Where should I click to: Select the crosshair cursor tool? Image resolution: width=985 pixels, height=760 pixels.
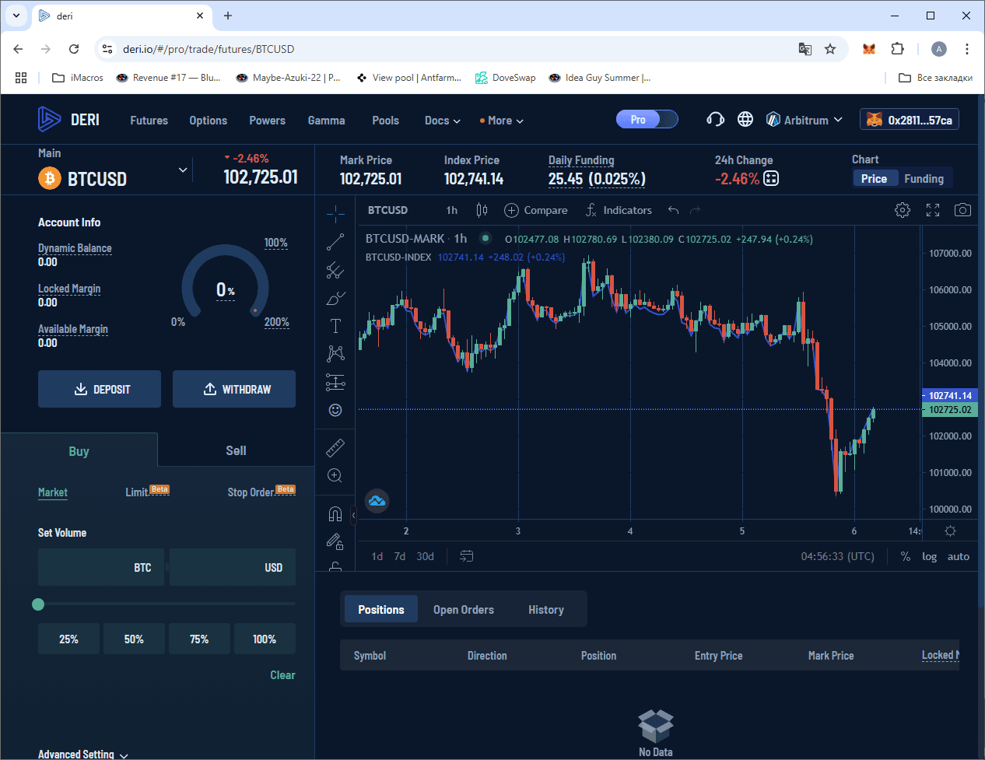click(x=335, y=213)
